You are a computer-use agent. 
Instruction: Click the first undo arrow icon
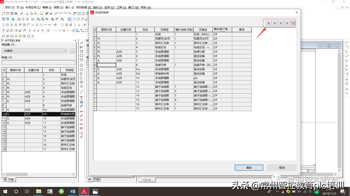pos(57,14)
